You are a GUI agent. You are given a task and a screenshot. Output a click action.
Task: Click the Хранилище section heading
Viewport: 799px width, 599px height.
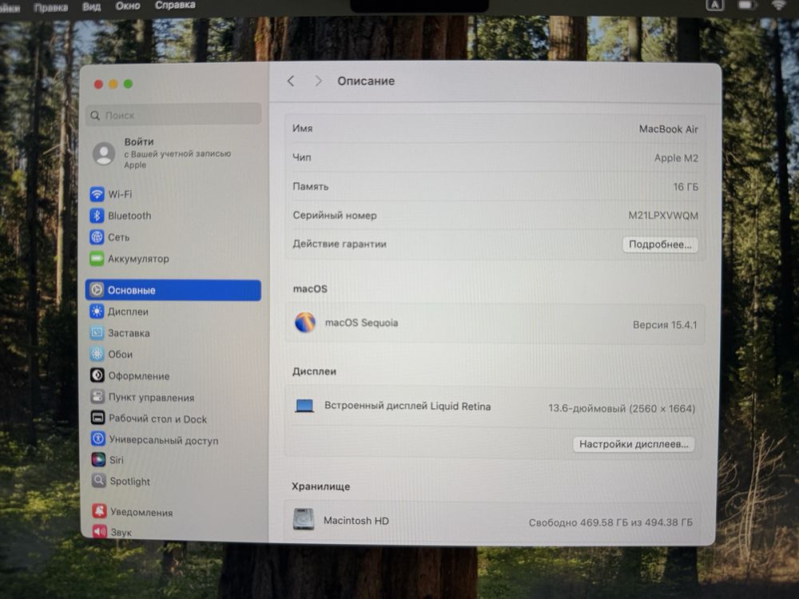click(321, 486)
